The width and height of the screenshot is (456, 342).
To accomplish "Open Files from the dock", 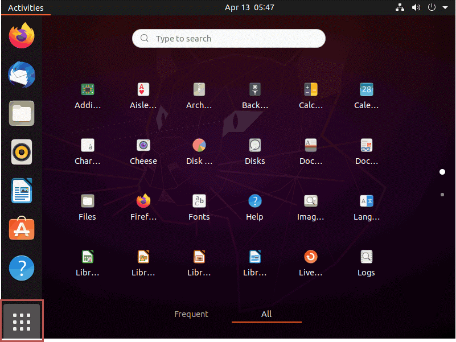I will pos(22,113).
